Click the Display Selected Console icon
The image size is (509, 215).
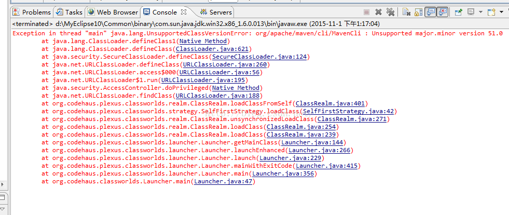[471, 12]
